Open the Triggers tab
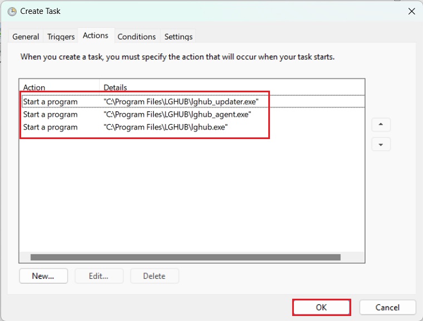The image size is (423, 321). tap(61, 36)
